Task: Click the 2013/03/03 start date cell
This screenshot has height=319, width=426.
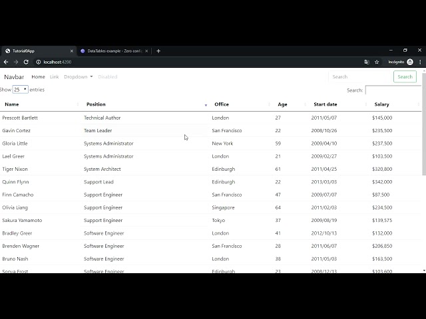Action: [x=324, y=182]
